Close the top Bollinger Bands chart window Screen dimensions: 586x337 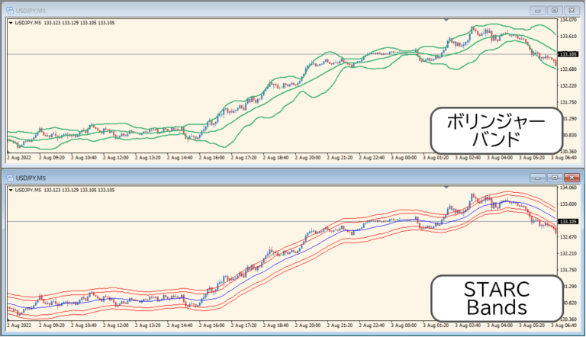(x=572, y=10)
